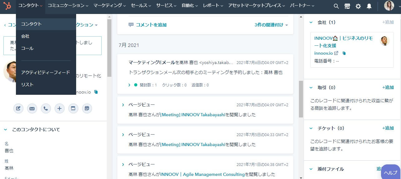Select コール in the dropdown list
401x179 pixels.
pos(46,48)
